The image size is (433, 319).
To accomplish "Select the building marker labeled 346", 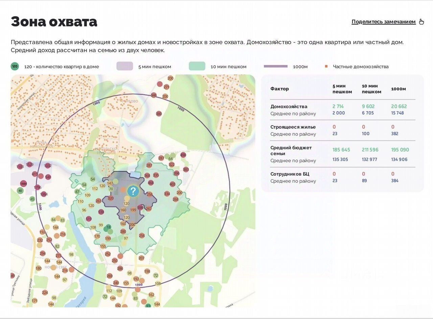I will pyautogui.click(x=154, y=95).
